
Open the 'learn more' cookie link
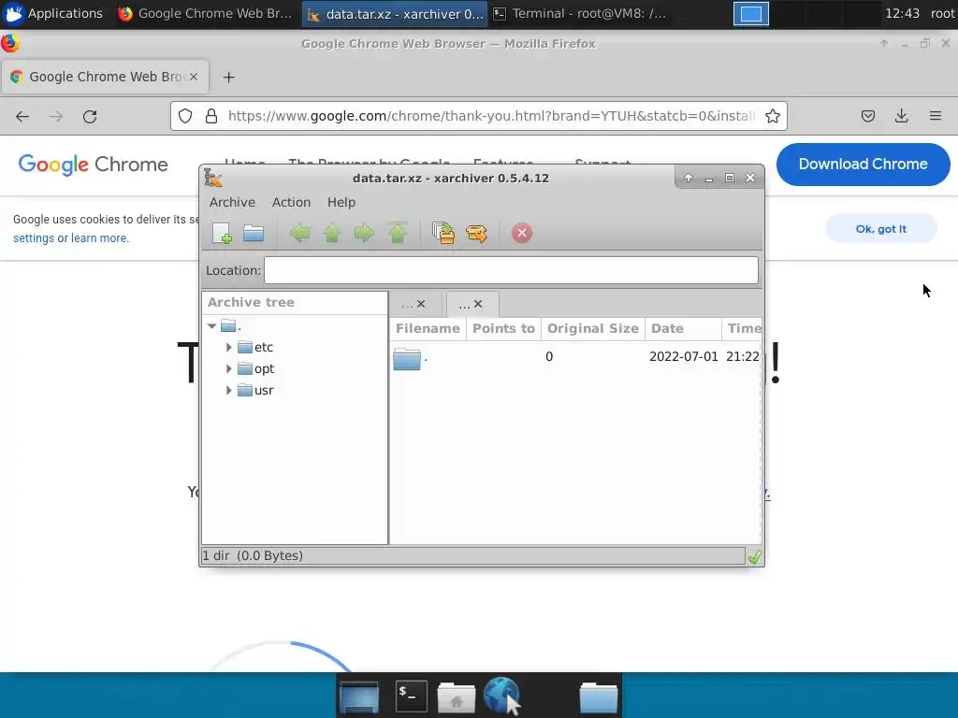pos(99,238)
